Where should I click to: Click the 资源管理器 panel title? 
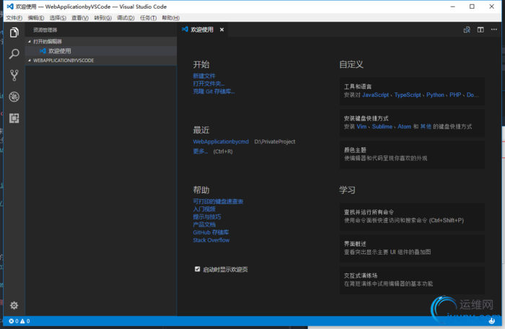click(x=45, y=30)
